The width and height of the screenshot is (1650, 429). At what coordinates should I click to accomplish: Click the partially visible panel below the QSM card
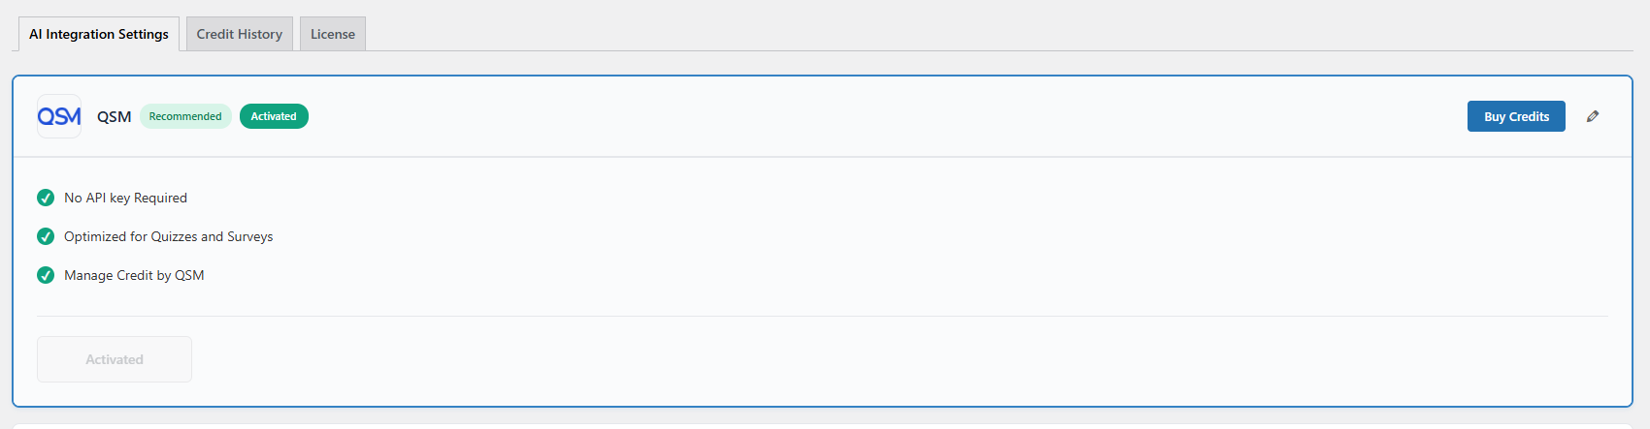822,425
